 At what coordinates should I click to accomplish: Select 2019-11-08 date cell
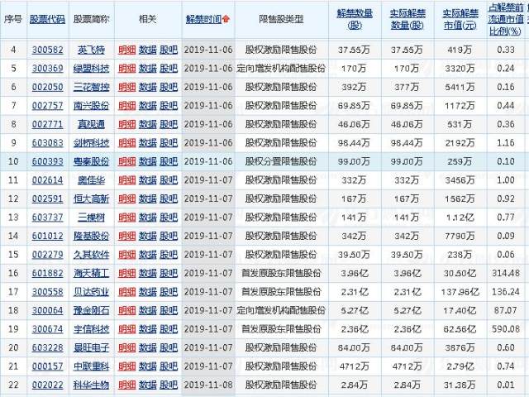tap(208, 385)
